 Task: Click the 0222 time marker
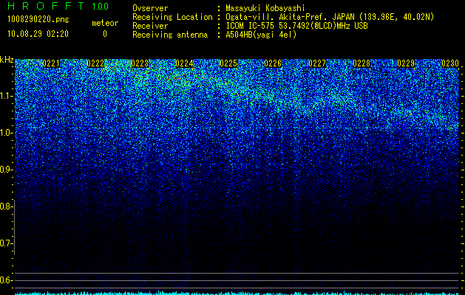(95, 63)
